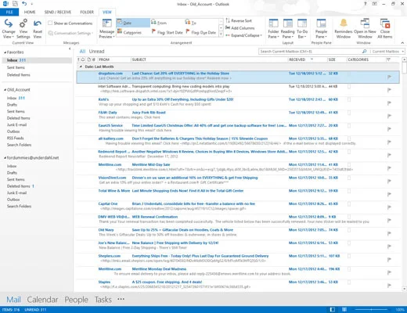Click Open in New Window icon
The width and height of the screenshot is (407, 313).
[x=365, y=23]
